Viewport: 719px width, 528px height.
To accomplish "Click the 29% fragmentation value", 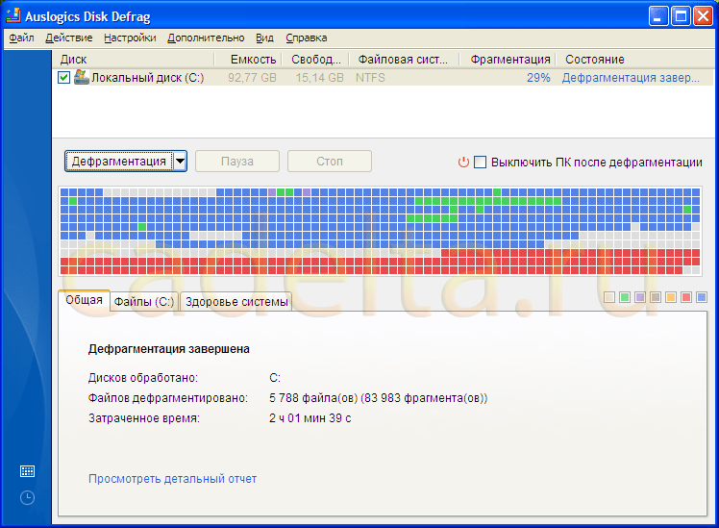I will [x=538, y=78].
